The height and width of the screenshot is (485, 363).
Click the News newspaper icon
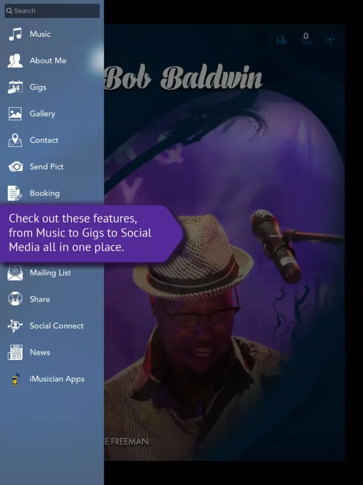15,352
